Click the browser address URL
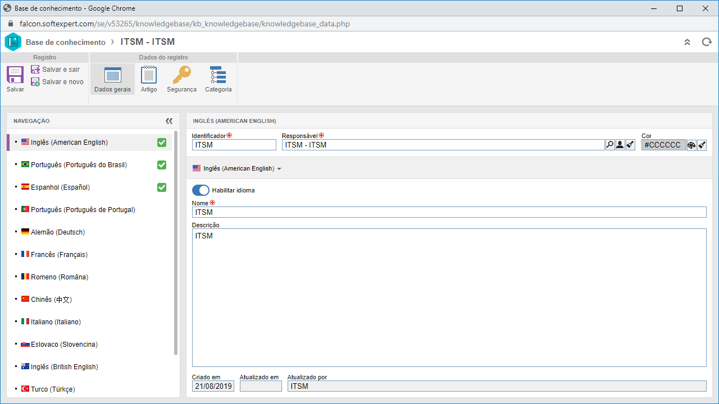The width and height of the screenshot is (719, 404). coord(185,24)
